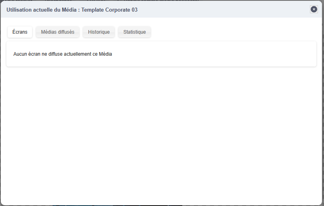The height and width of the screenshot is (206, 324).
Task: Click the 'Aucun écran ne diffuse' message
Action: (62, 54)
